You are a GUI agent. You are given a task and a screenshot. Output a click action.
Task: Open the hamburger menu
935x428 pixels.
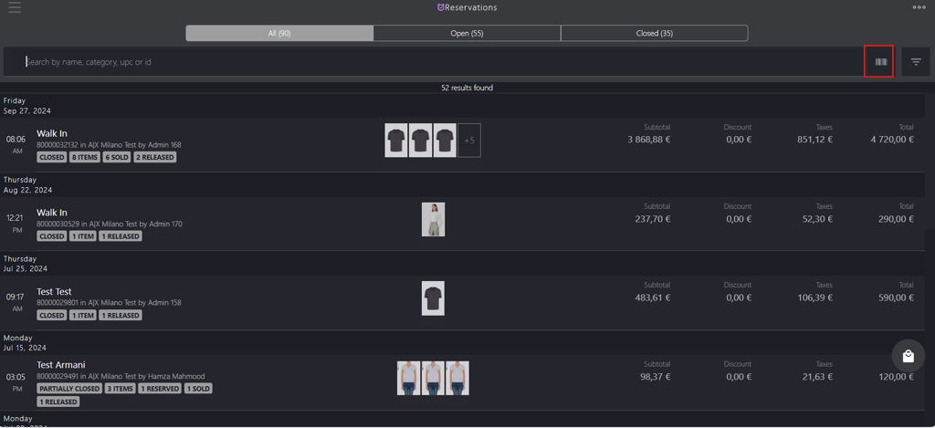[15, 7]
